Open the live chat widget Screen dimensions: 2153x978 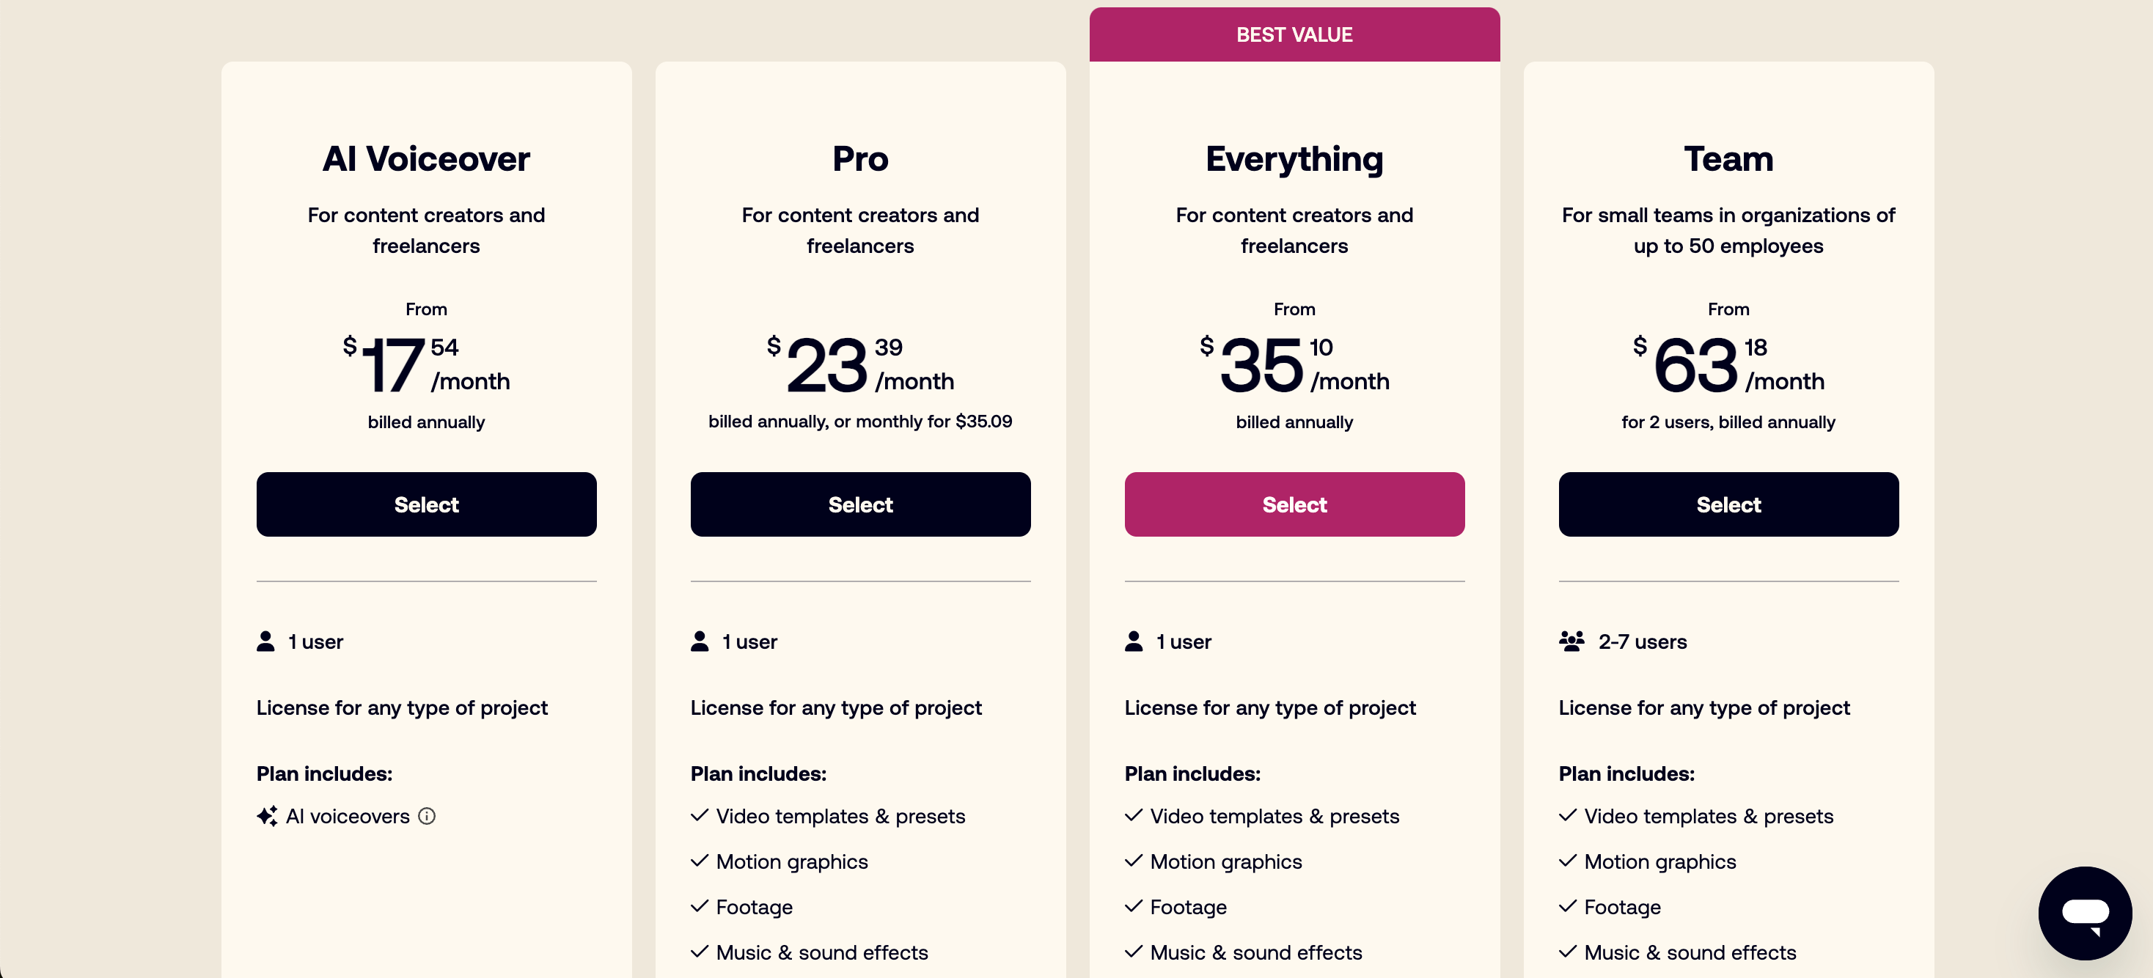pos(2085,913)
